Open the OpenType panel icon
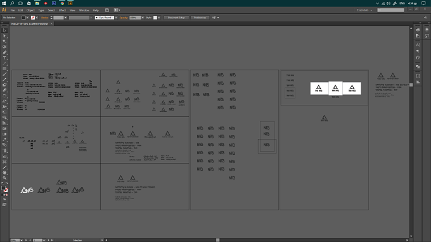 tap(418, 57)
